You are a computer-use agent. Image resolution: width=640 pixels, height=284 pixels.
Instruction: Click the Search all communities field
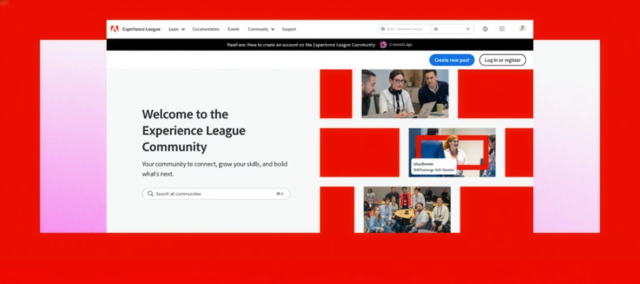(216, 194)
